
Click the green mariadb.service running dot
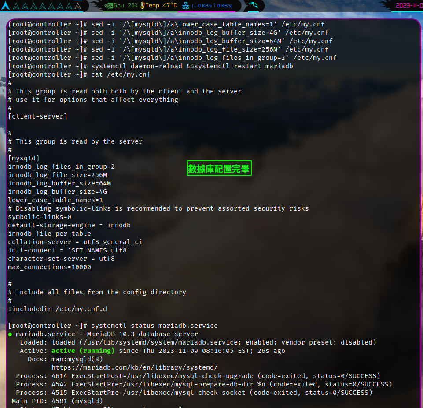coord(10,334)
